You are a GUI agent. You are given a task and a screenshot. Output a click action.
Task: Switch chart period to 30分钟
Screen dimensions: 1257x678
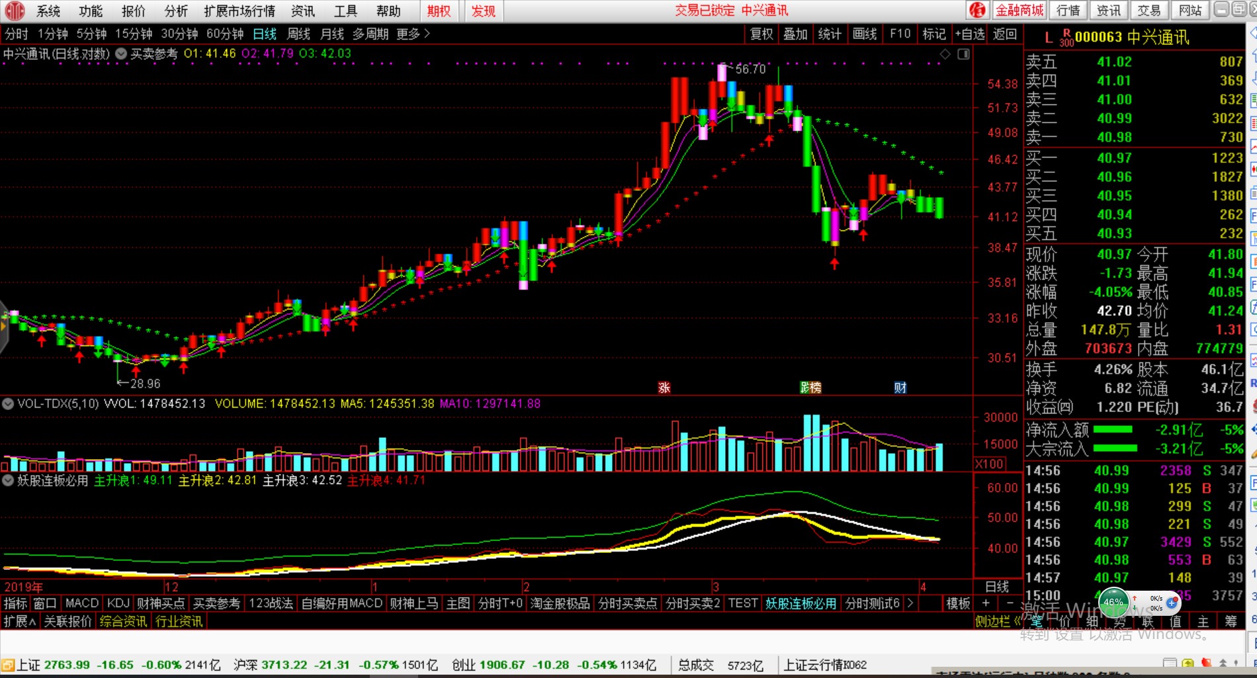click(x=179, y=34)
